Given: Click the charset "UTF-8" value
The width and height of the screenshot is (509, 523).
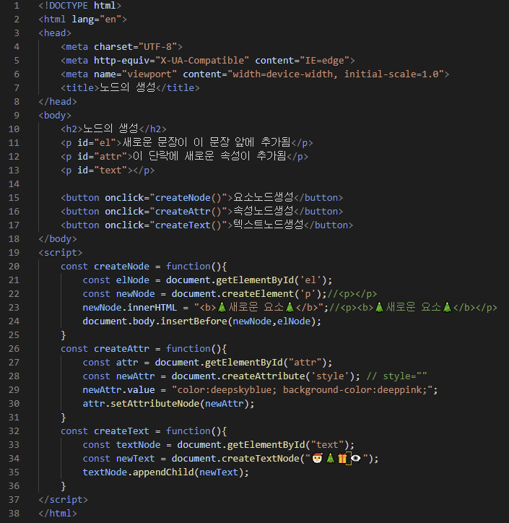Looking at the screenshot, I should click(x=157, y=47).
